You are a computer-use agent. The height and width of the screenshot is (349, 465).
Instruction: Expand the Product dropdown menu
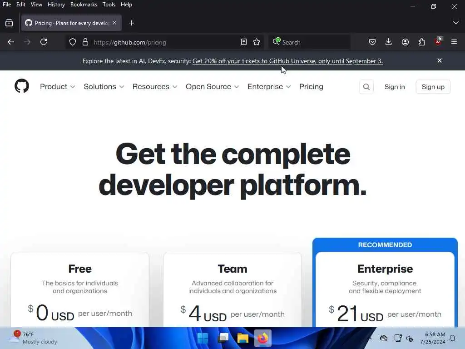click(x=58, y=87)
